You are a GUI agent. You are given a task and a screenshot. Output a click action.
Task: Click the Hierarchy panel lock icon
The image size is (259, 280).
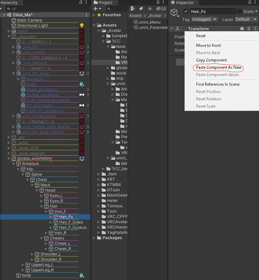point(81,2)
